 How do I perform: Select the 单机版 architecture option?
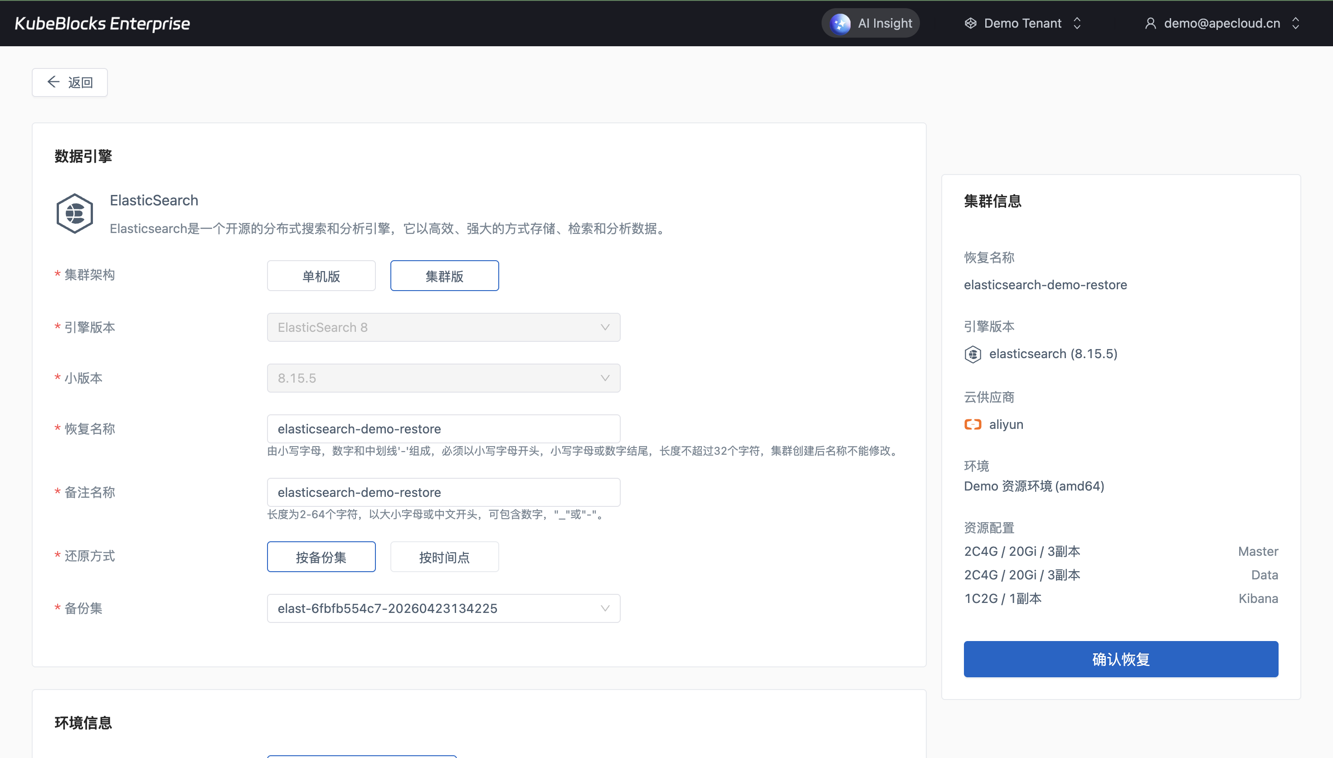point(321,276)
